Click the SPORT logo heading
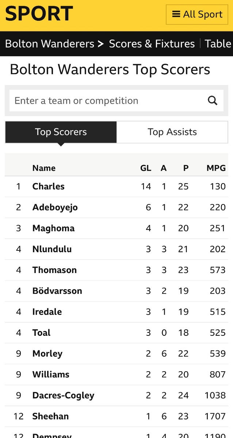This screenshot has width=233, height=438. point(39,14)
